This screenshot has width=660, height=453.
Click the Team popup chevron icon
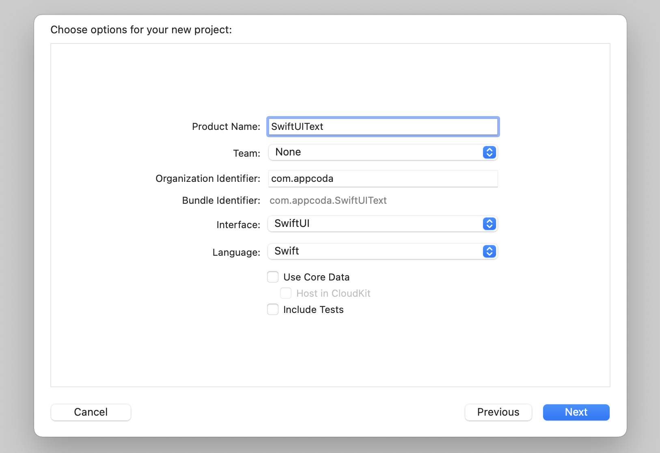coord(489,152)
